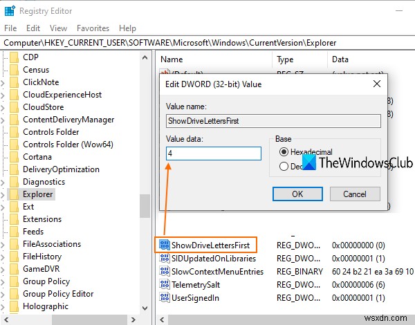Select the Hexadecimal base radio button
This screenshot has height=325, width=415.
coord(284,152)
